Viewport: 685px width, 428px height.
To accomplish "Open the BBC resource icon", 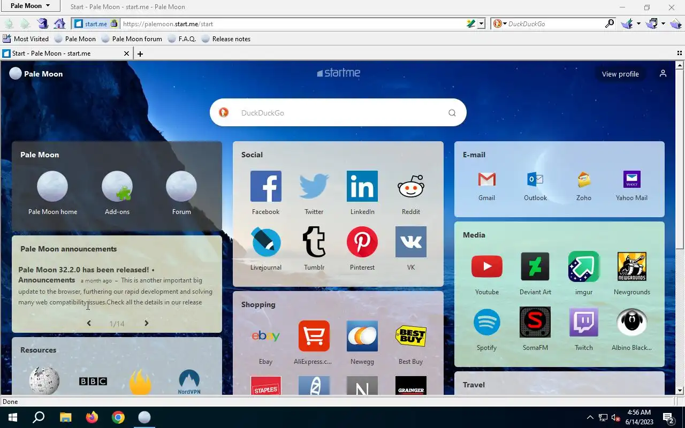I will [93, 381].
